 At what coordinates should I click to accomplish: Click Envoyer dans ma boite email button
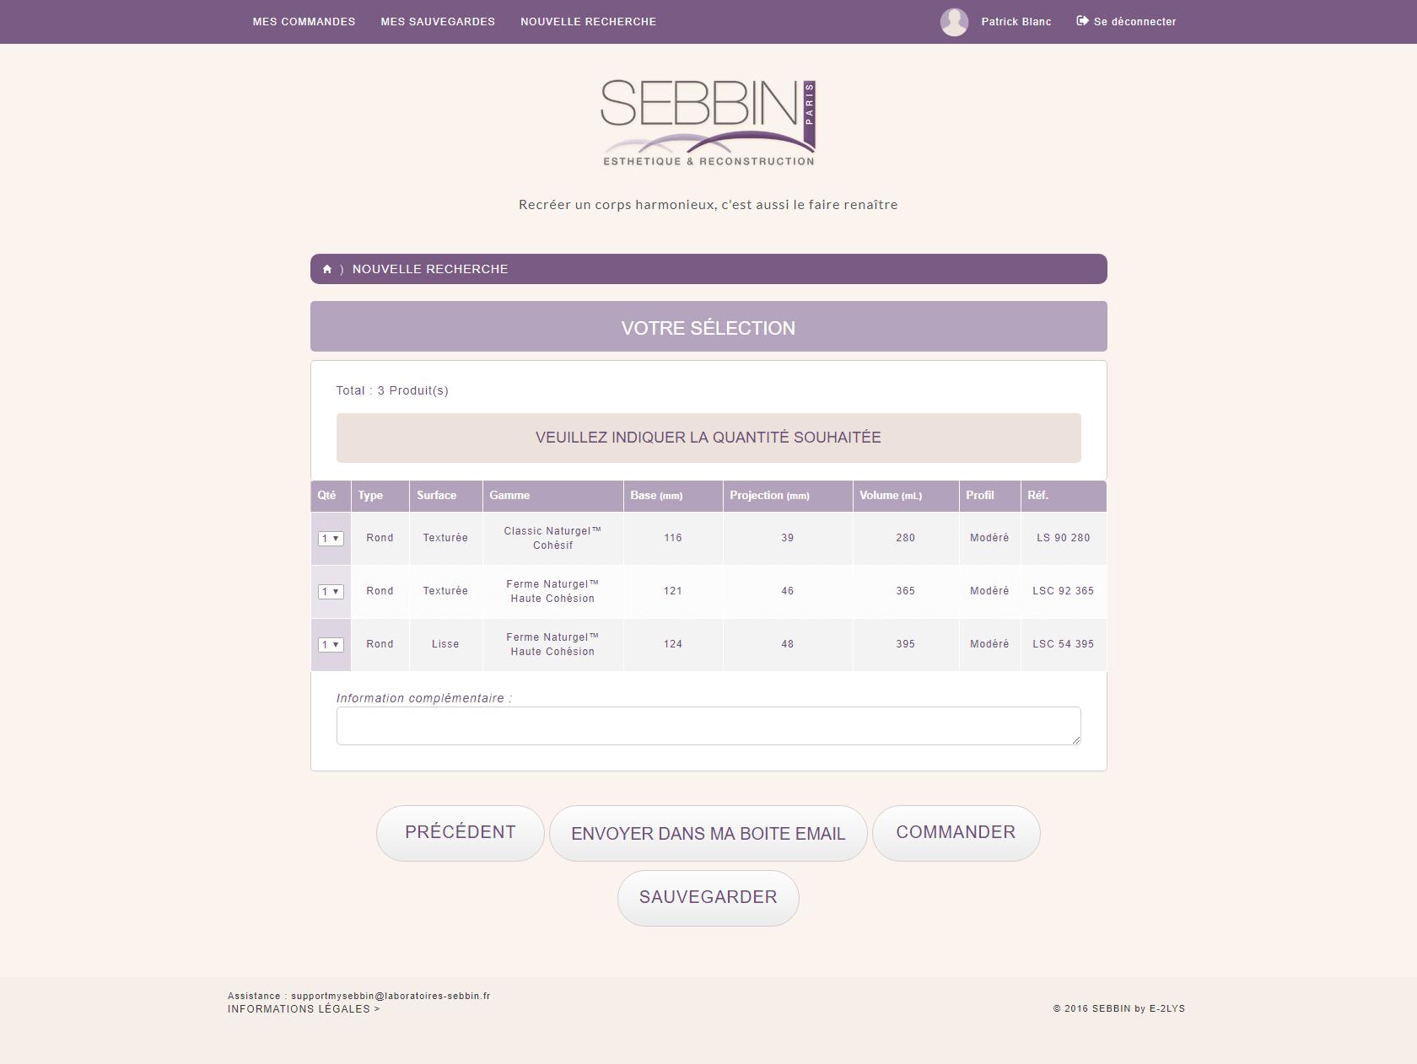[708, 833]
